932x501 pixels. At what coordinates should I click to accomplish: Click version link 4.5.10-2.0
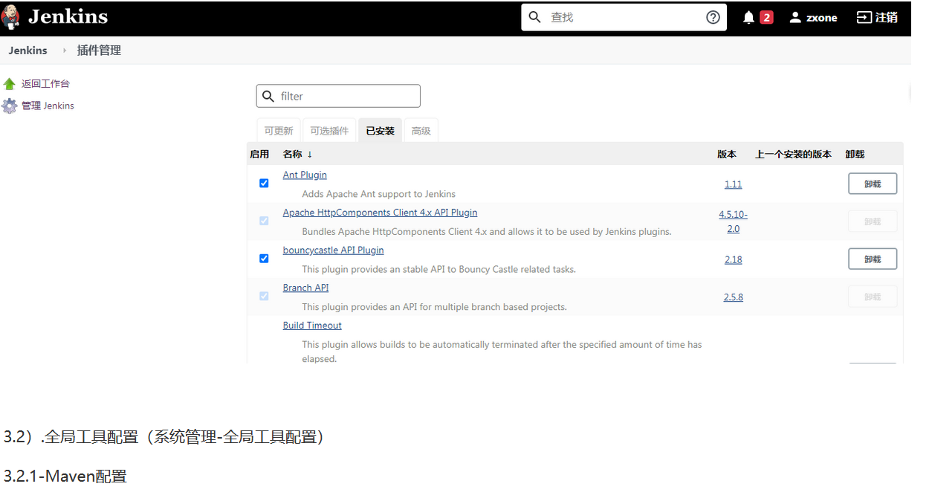pyautogui.click(x=733, y=222)
